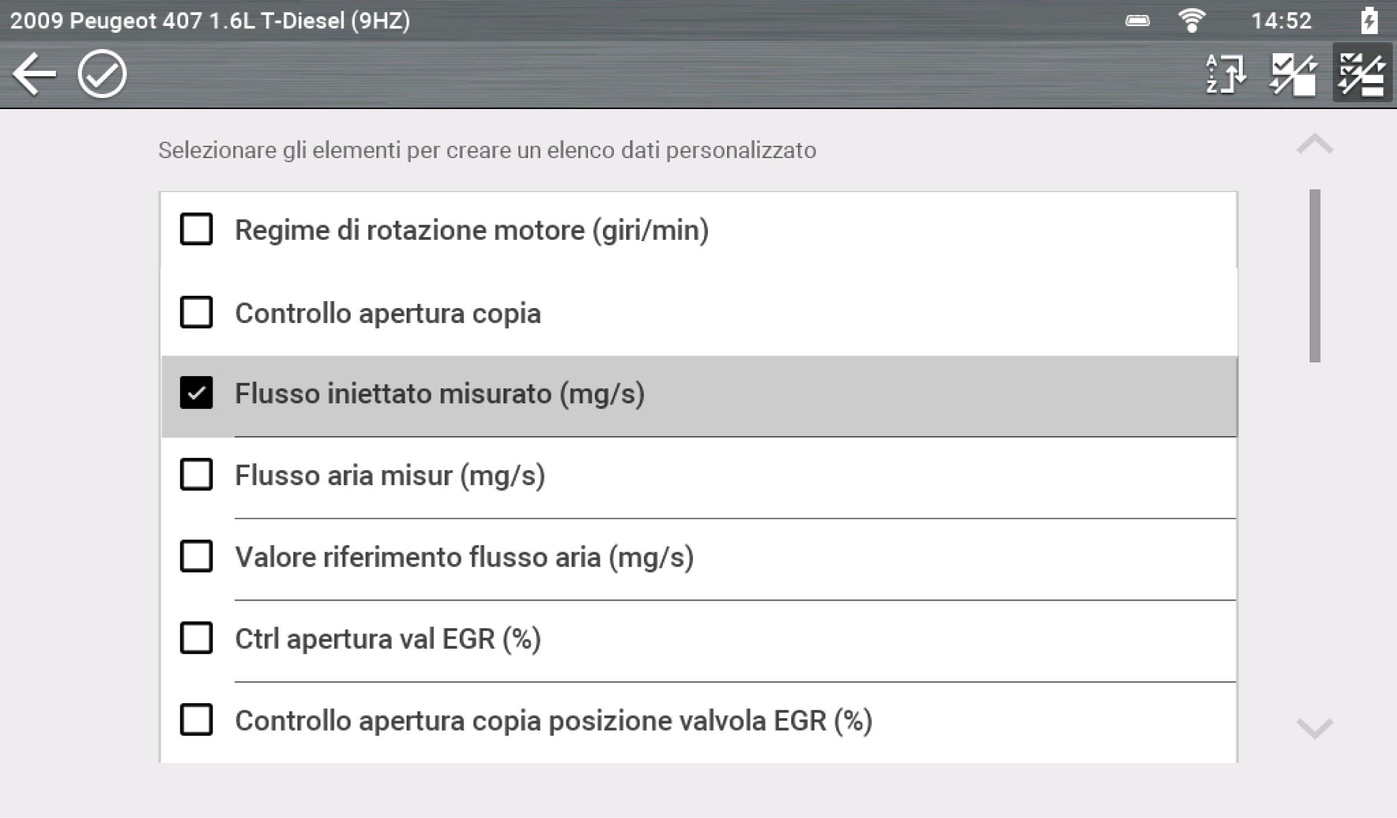Confirm selection with the checkmark circle icon
The height and width of the screenshot is (818, 1397).
click(102, 74)
